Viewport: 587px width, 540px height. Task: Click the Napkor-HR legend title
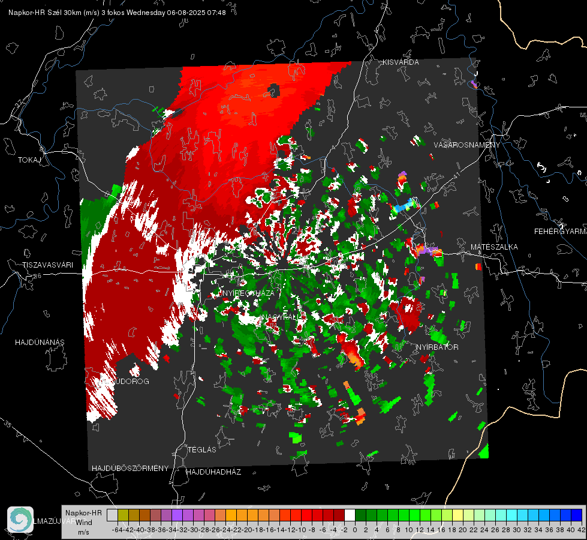[83, 512]
